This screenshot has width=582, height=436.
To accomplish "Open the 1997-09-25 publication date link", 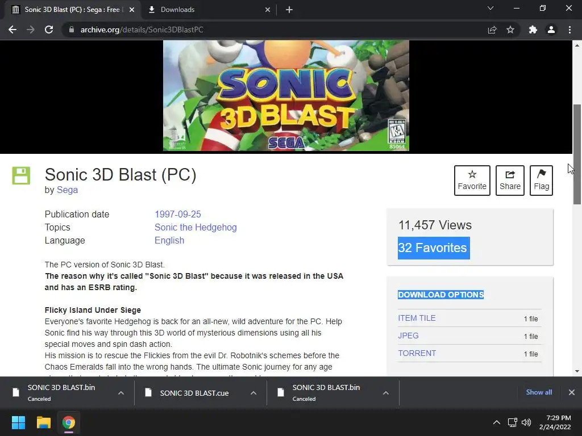I will pyautogui.click(x=178, y=214).
